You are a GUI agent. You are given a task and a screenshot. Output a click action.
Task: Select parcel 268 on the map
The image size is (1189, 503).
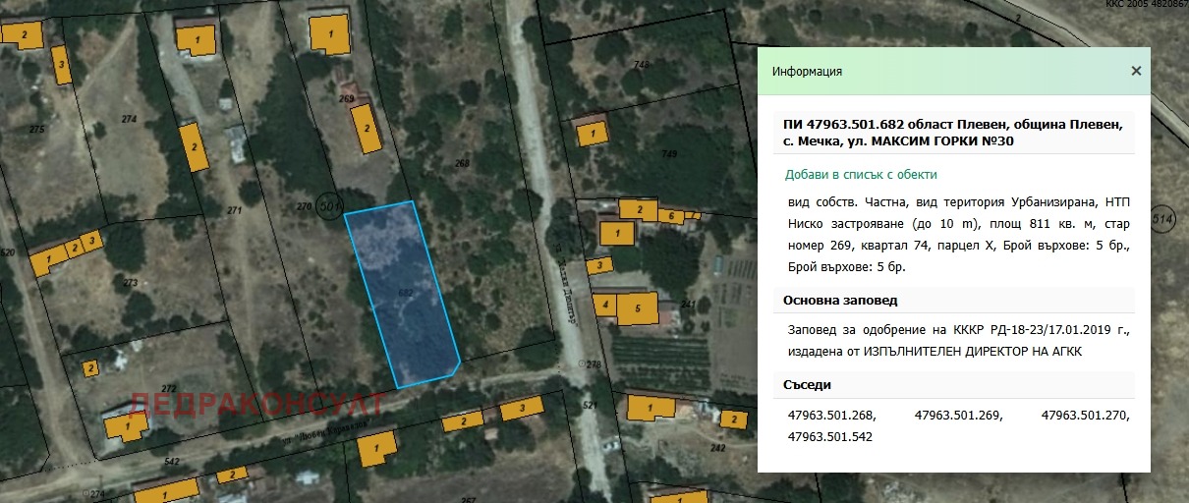463,163
